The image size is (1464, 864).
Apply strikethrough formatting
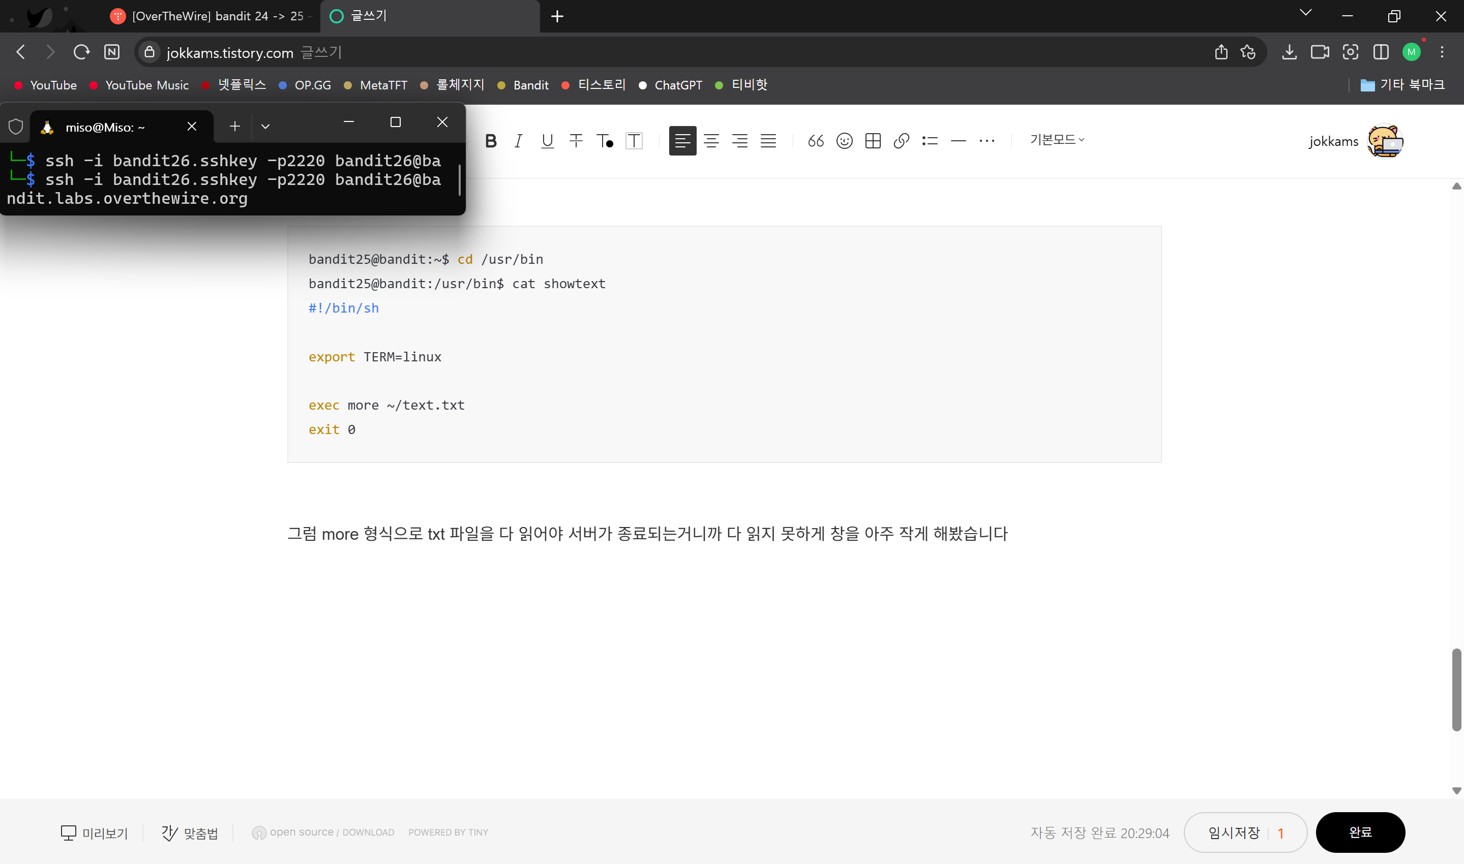coord(575,141)
